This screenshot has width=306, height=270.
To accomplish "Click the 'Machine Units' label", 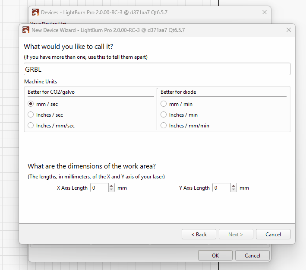I will coord(41,82).
